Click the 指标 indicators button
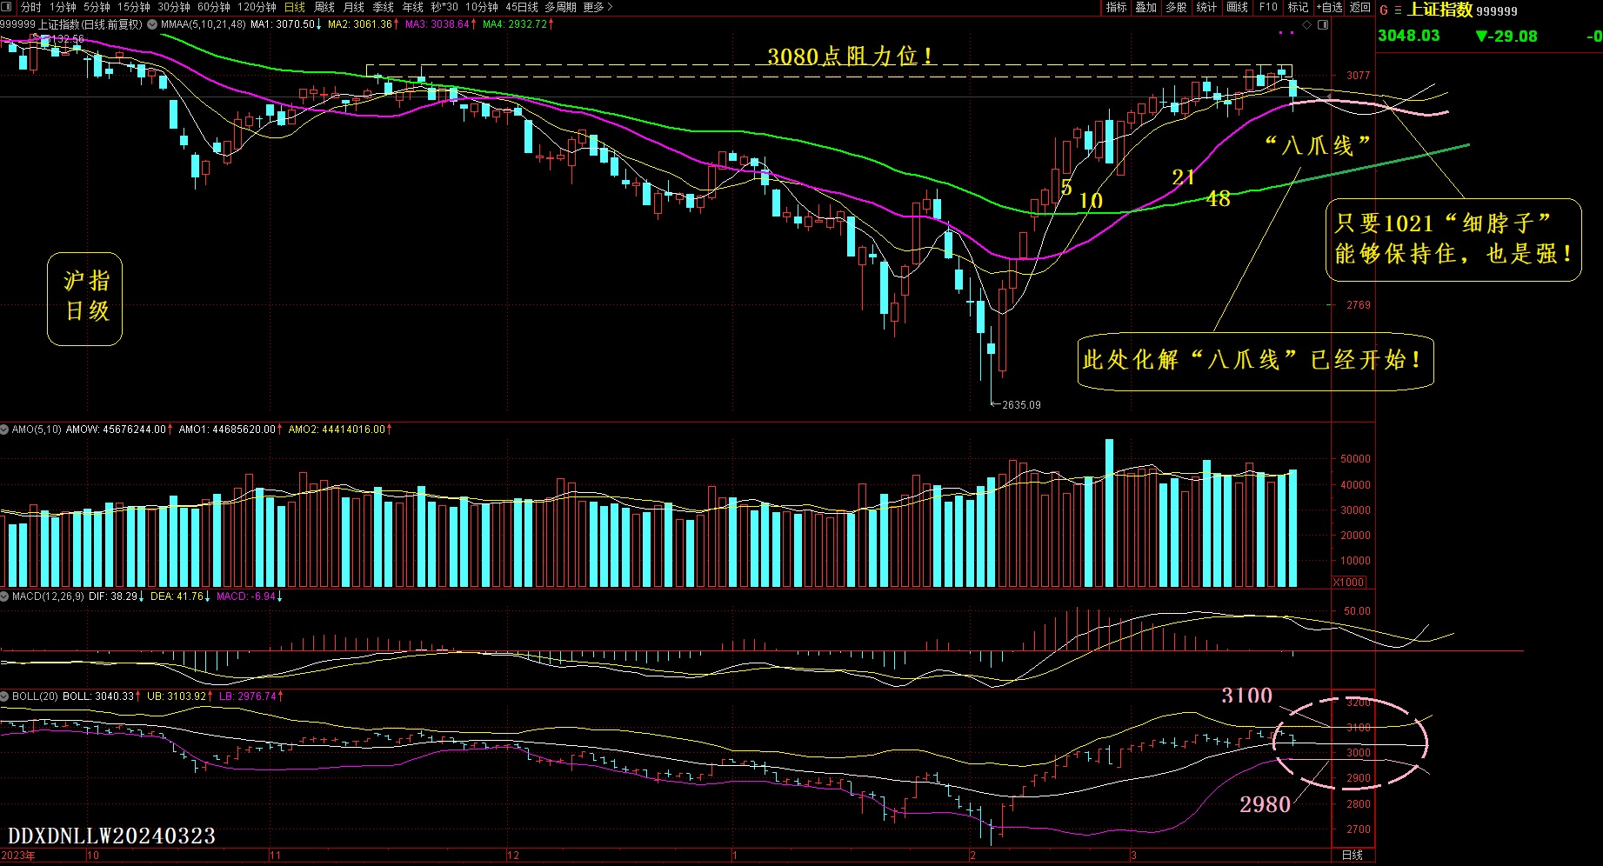 (1116, 7)
